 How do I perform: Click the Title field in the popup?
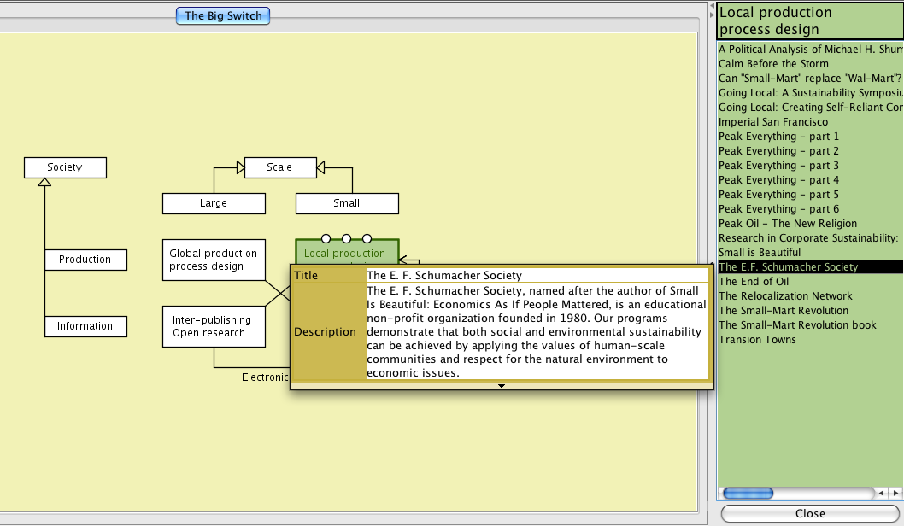point(537,275)
